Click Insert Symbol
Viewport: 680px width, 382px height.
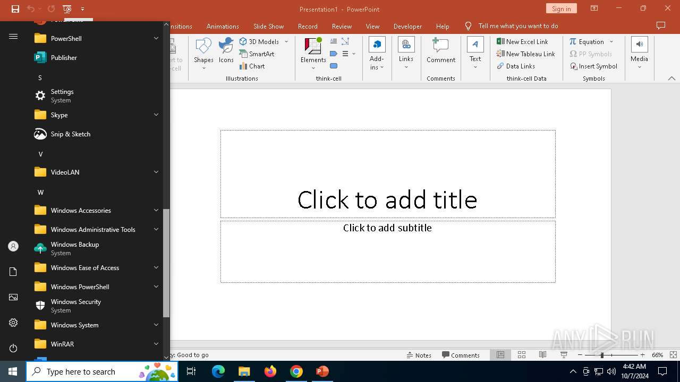pos(593,66)
